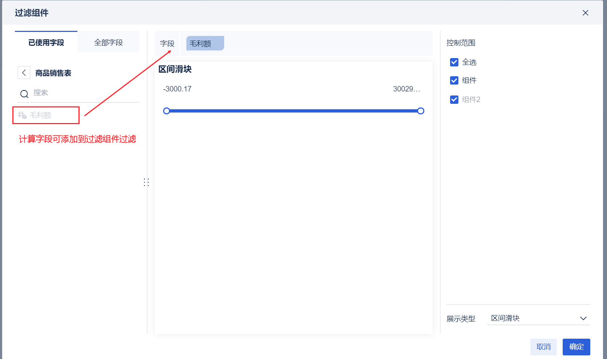Uncheck the 组件 checkbox
Image resolution: width=607 pixels, height=359 pixels.
click(454, 81)
